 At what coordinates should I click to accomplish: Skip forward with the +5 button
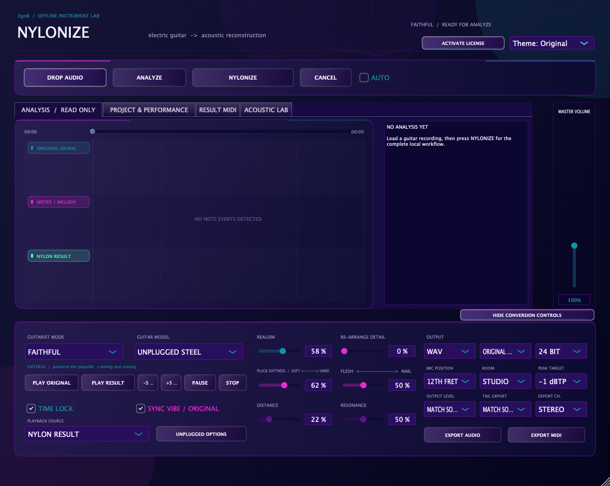click(171, 383)
